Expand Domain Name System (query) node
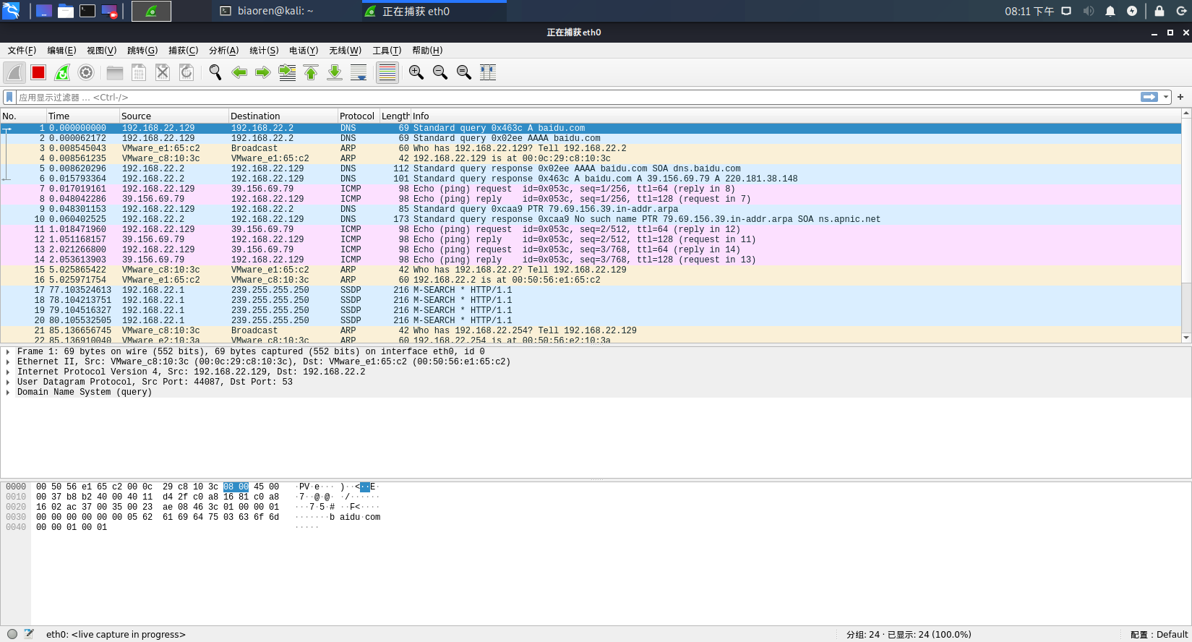 8,393
